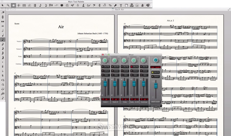Screen dimensions: 231x136
Task: Toggle SOLO on Continuo channel
Action: point(144,71)
